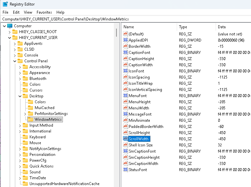This screenshot has height=187, width=251.
Task: Expand the PerMonitorSettings key
Action: [x=25, y=114]
